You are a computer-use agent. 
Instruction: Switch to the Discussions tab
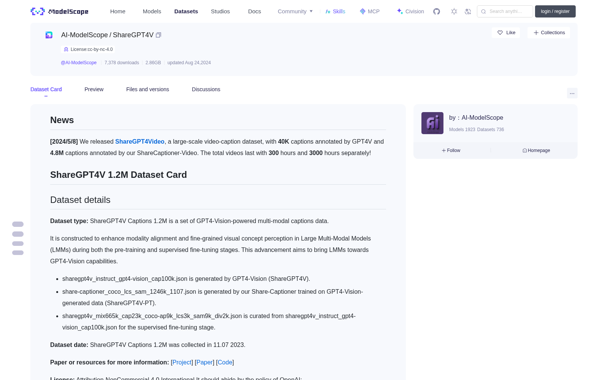(206, 89)
